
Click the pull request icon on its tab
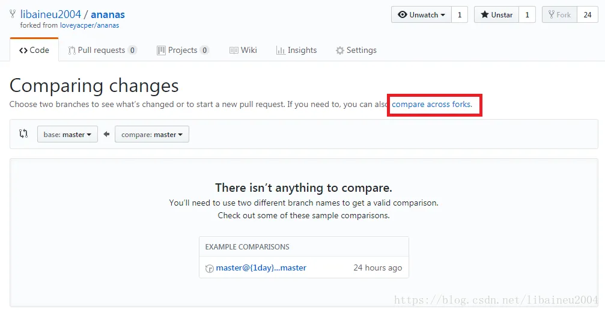point(71,50)
